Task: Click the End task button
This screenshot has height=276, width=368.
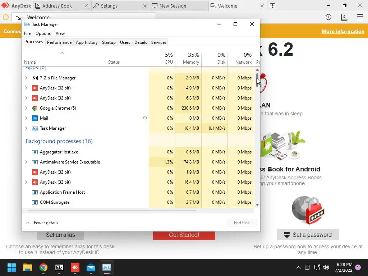Action: click(242, 223)
